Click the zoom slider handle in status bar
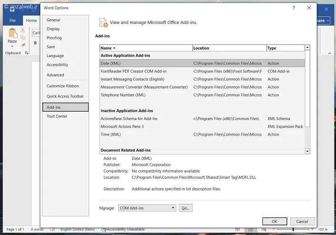The image size is (336, 235). pos(293,230)
